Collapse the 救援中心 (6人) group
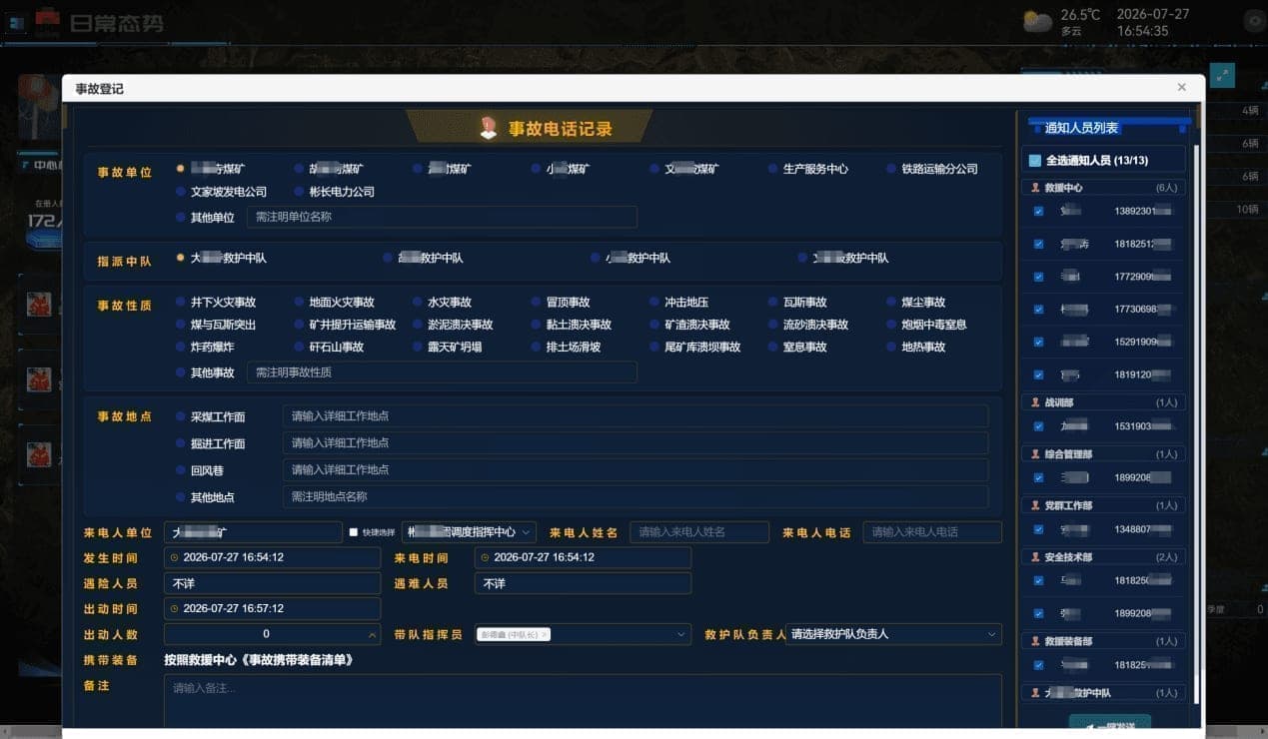The height and width of the screenshot is (739, 1268). (x=1104, y=188)
